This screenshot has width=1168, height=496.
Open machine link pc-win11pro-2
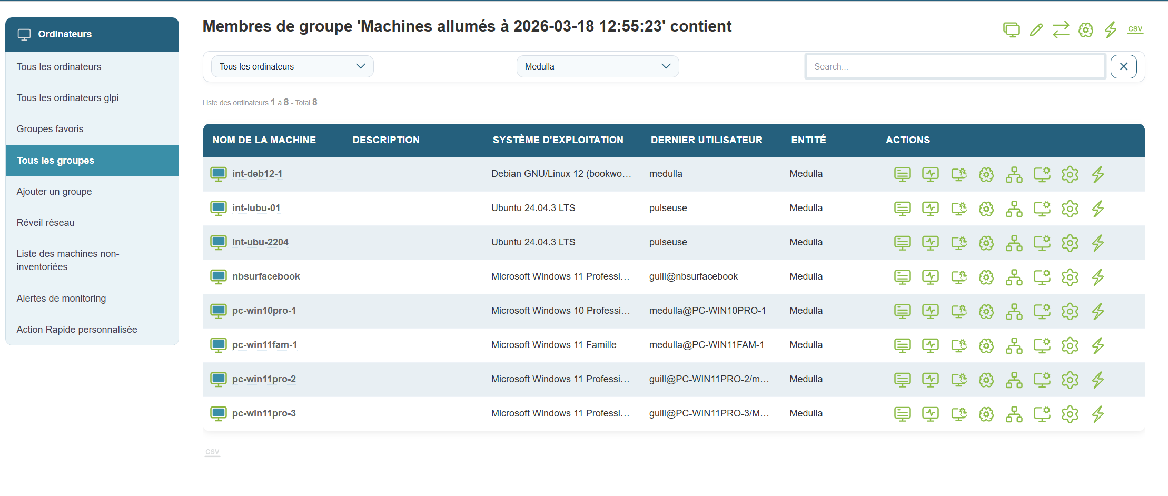click(264, 379)
